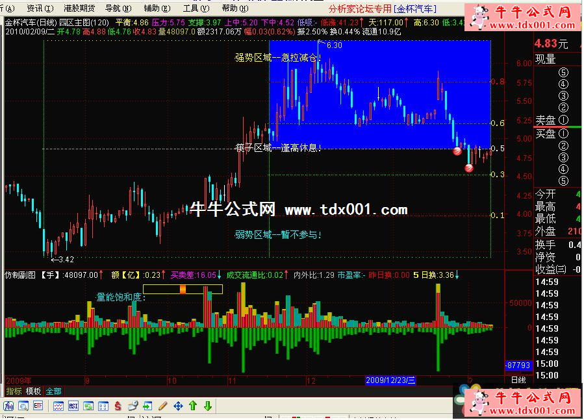
Task: Select the pencil drawing tool
Action: tap(163, 406)
